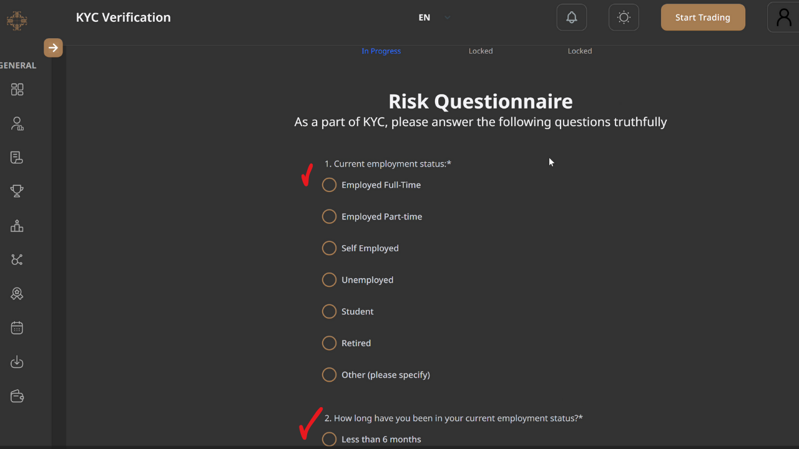799x449 pixels.
Task: Click the trophy icon in sidebar
Action: tap(17, 191)
